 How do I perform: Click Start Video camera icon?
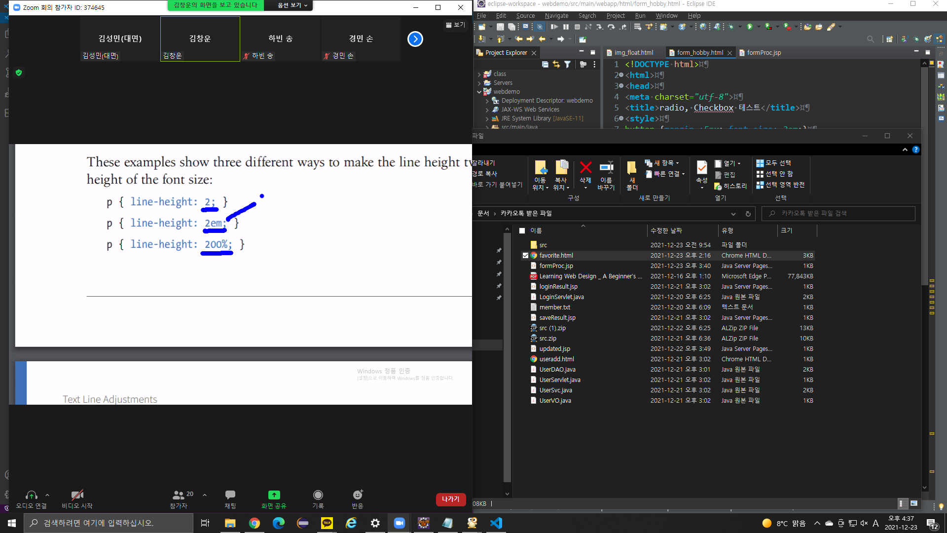(77, 495)
